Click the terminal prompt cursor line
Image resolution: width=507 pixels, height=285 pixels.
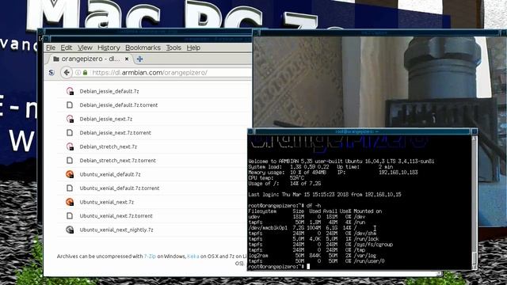click(279, 267)
